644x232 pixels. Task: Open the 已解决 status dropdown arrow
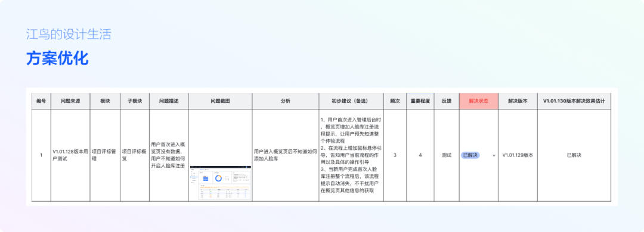(x=494, y=156)
